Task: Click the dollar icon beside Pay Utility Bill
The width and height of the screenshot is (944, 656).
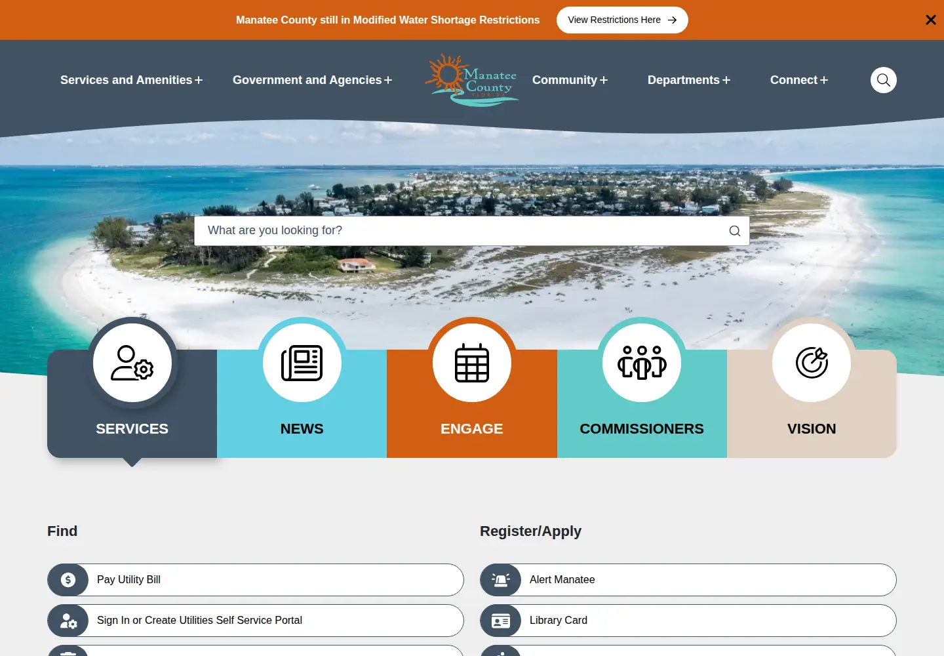Action: click(x=68, y=580)
